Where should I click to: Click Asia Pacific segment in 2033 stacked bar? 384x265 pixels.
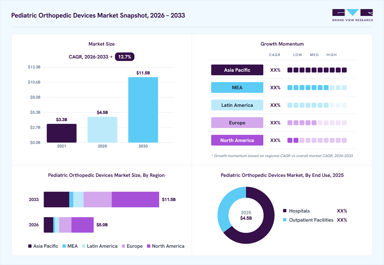(57, 199)
